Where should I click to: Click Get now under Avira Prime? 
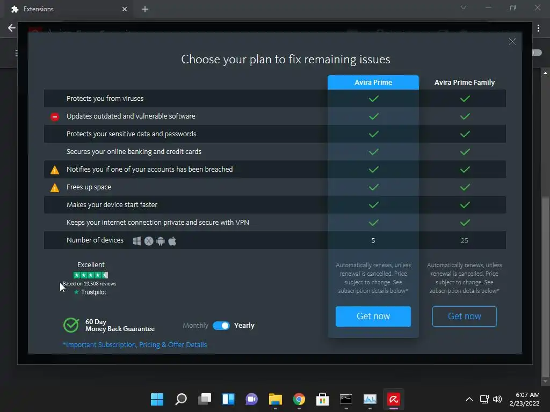pos(373,317)
